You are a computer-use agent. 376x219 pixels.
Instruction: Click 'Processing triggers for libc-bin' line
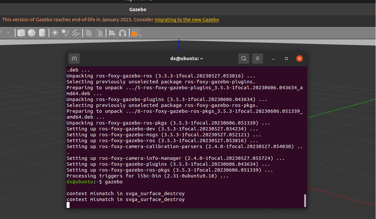[x=147, y=176]
